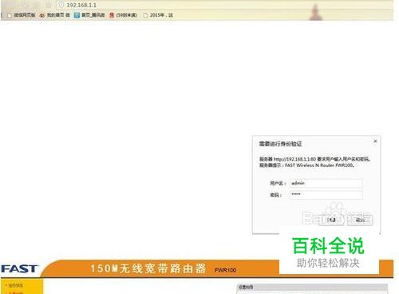The image size is (399, 294).
Task: Click the 150M无线宽带路由器 banner title
Action: [148, 268]
